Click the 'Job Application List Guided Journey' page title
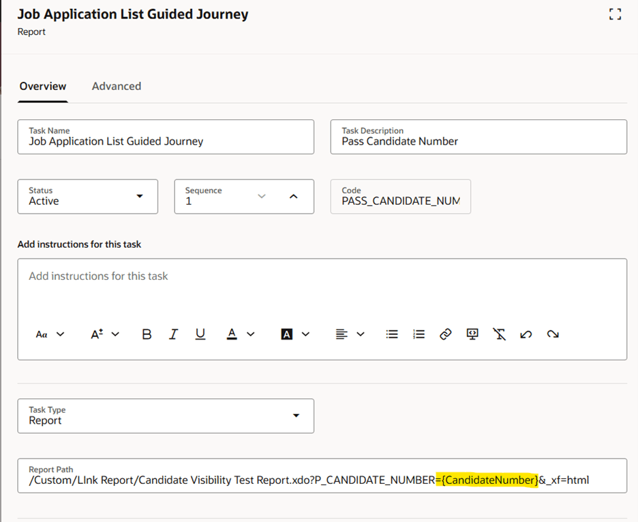 tap(133, 14)
